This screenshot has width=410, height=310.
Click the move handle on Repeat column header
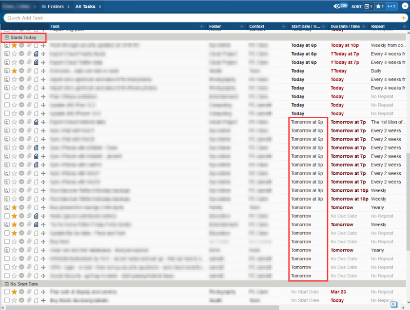click(405, 26)
